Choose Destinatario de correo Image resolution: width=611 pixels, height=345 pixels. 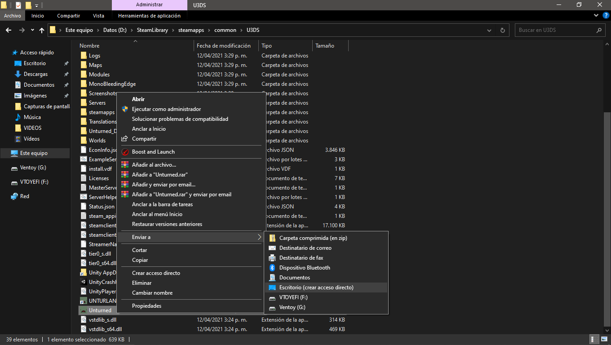coord(305,248)
